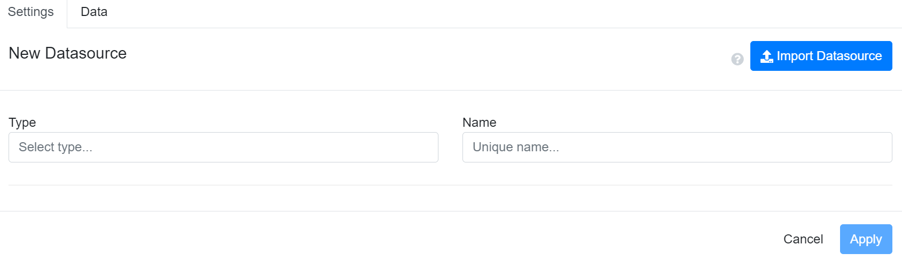The height and width of the screenshot is (261, 902).
Task: Switch to the Data tab
Action: point(94,12)
